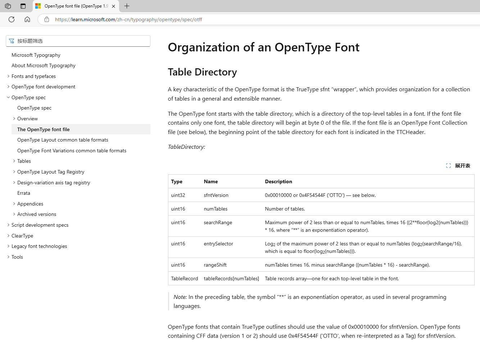Click the filter funnel icon
This screenshot has height=346, width=480.
(x=12, y=41)
